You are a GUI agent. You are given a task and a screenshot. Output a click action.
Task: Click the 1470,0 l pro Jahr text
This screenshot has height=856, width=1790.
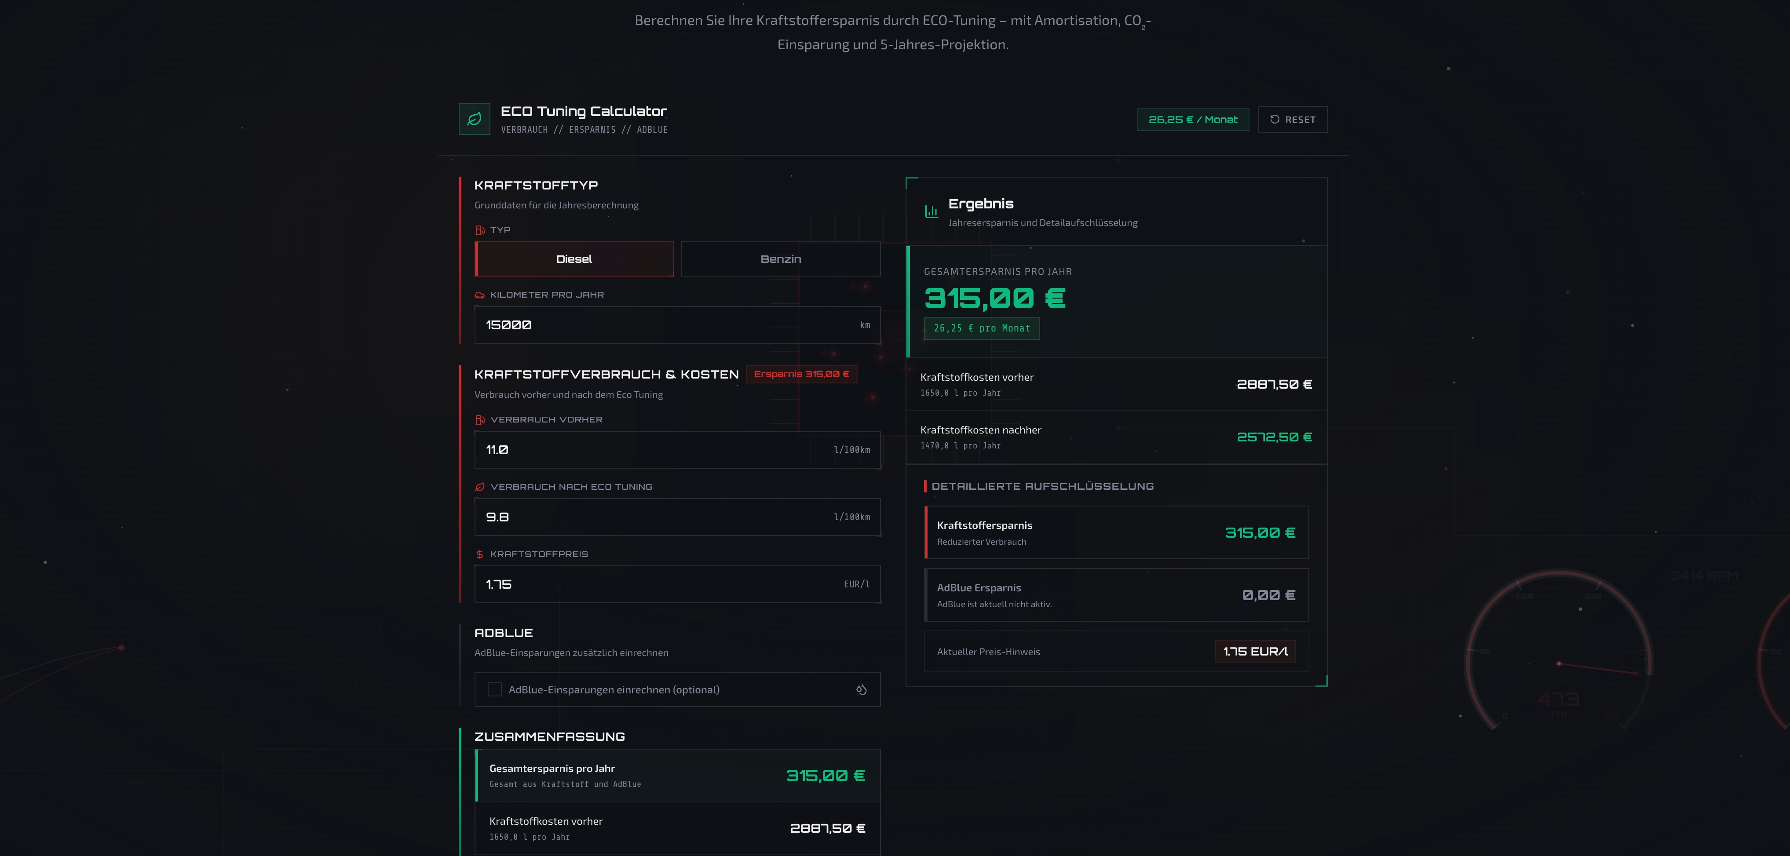pos(961,446)
